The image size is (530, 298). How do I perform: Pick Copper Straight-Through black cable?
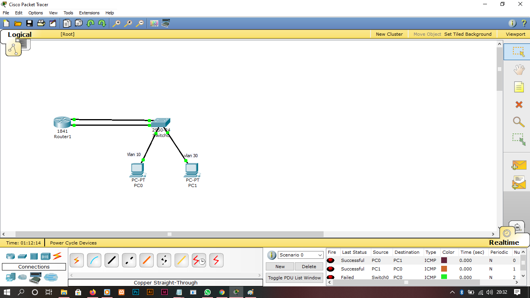(x=111, y=260)
